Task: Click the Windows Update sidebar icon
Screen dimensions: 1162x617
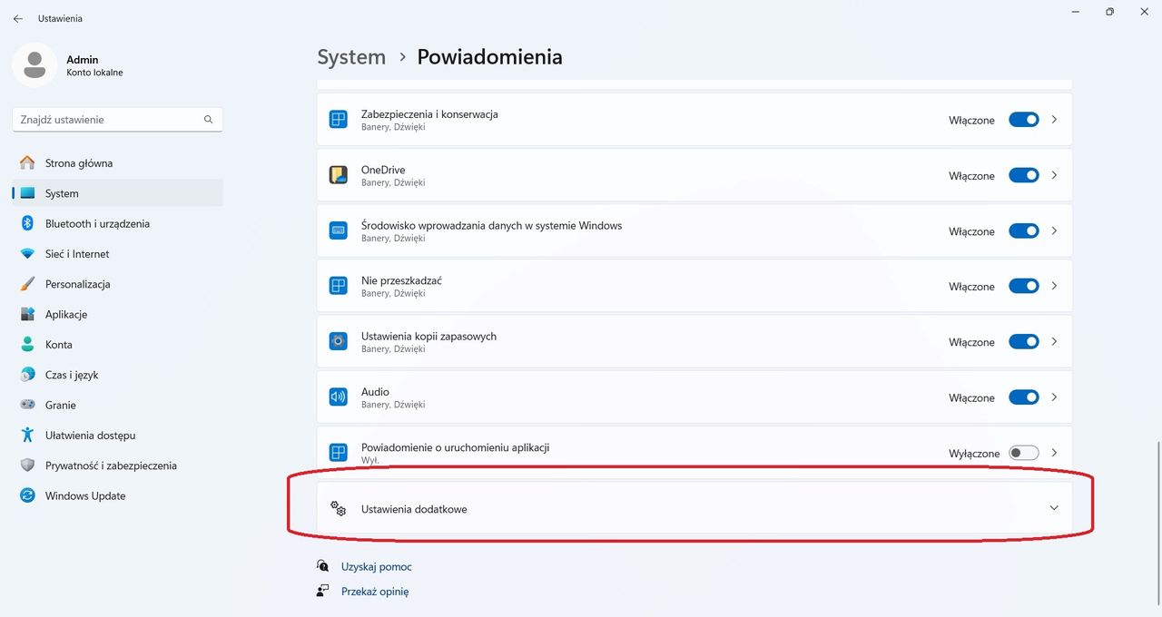Action: click(27, 496)
